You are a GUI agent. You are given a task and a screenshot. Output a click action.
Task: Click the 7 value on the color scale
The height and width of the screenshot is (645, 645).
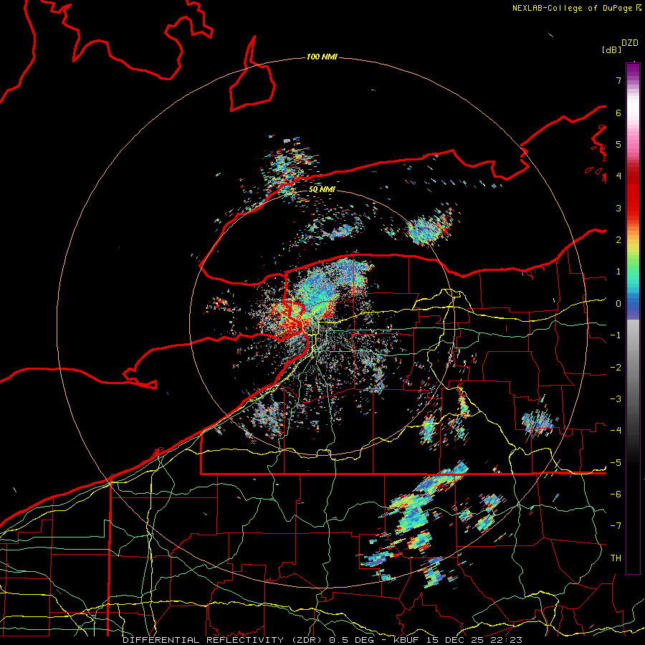(618, 80)
